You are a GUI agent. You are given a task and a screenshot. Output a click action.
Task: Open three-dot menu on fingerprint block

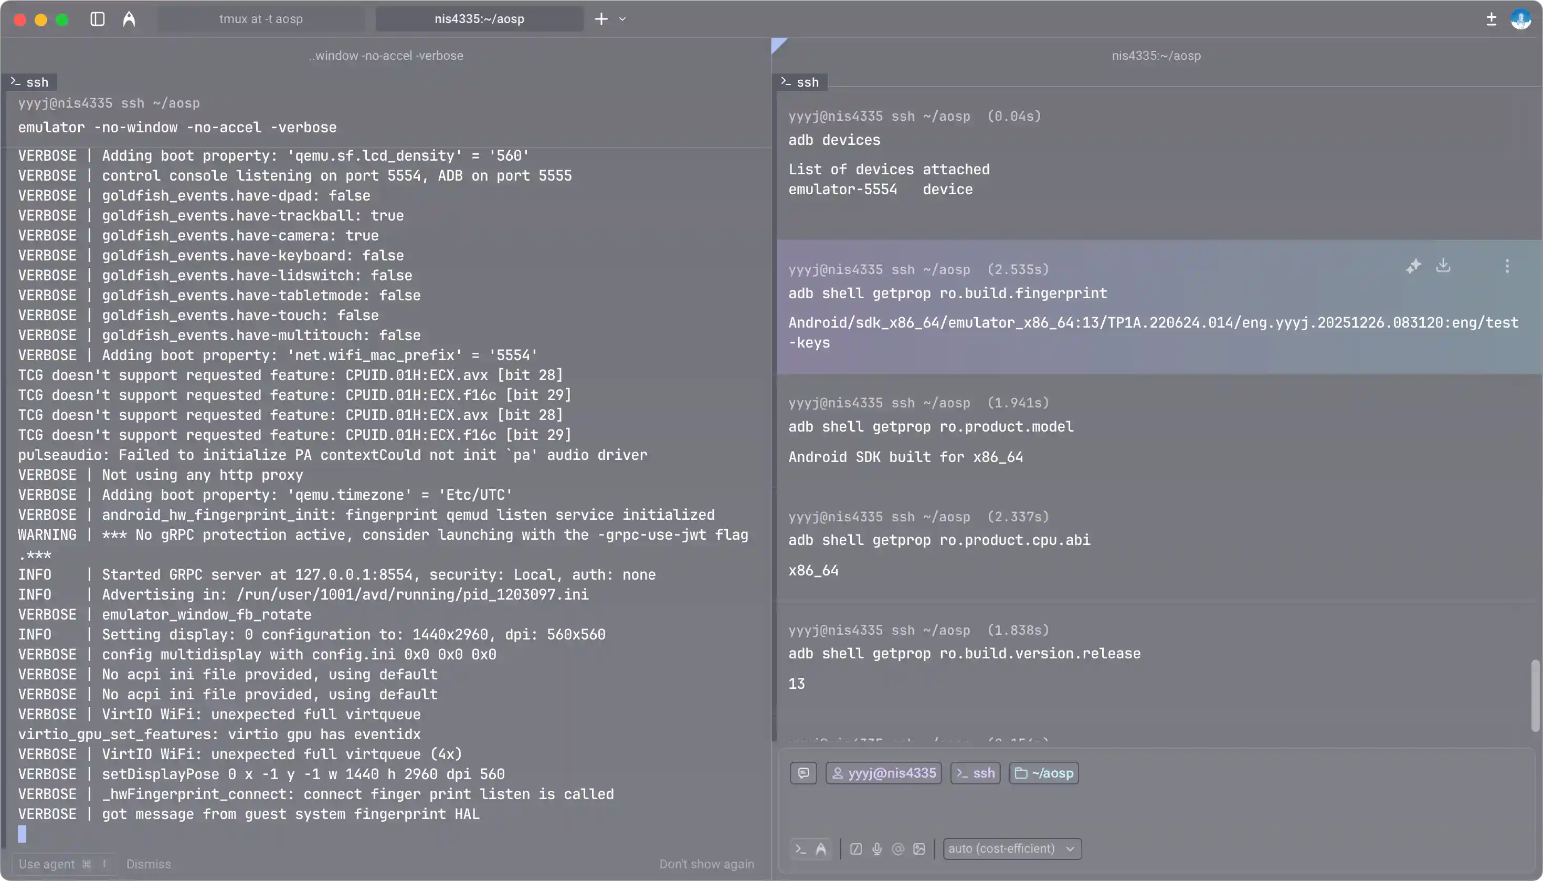1507,266
